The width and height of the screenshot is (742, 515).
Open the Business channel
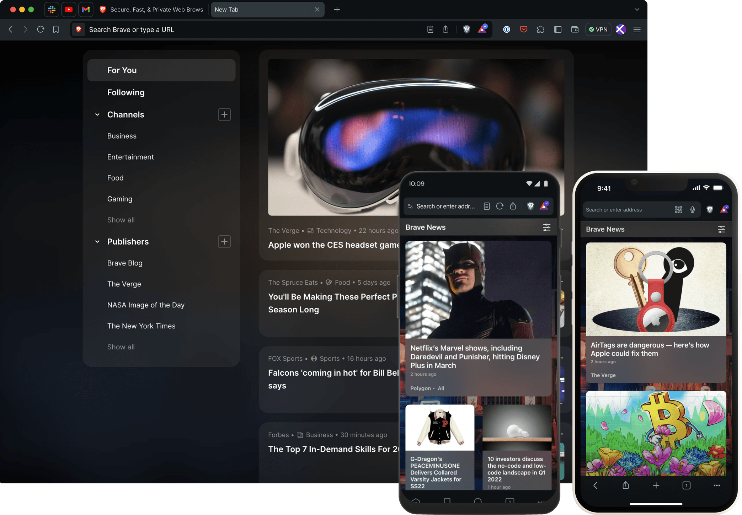click(x=122, y=136)
